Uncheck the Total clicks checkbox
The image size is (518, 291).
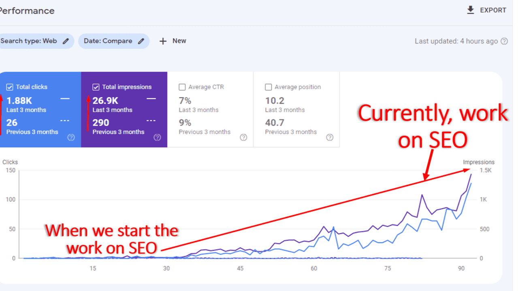point(10,87)
